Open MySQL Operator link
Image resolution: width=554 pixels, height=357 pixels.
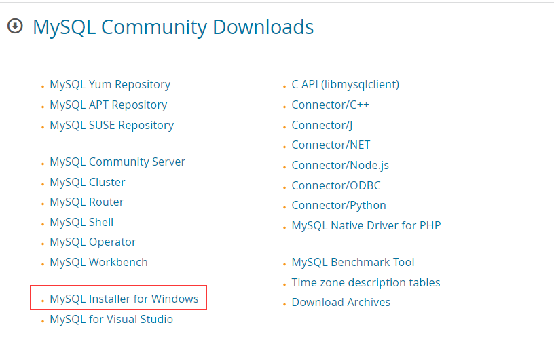(x=92, y=242)
